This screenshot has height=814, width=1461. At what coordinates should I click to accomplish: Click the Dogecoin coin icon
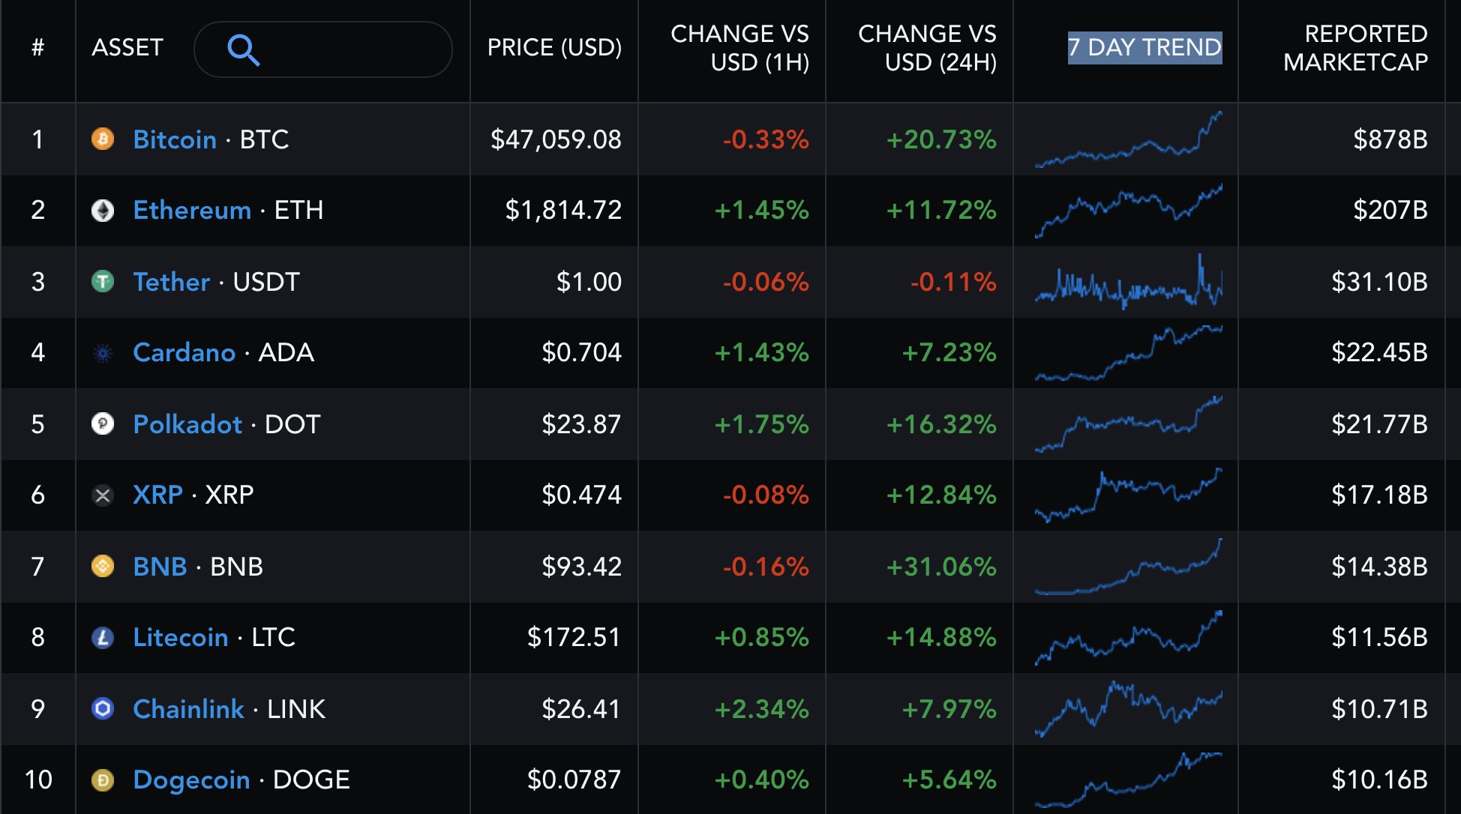(x=103, y=780)
